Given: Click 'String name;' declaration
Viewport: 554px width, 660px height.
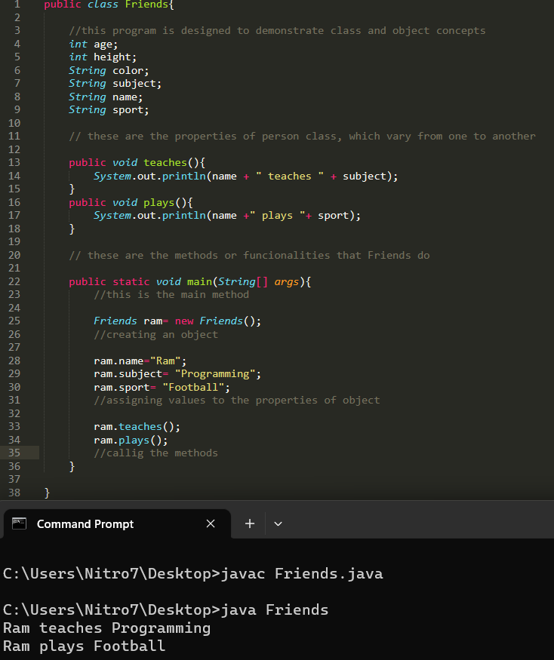Looking at the screenshot, I should click(x=106, y=97).
